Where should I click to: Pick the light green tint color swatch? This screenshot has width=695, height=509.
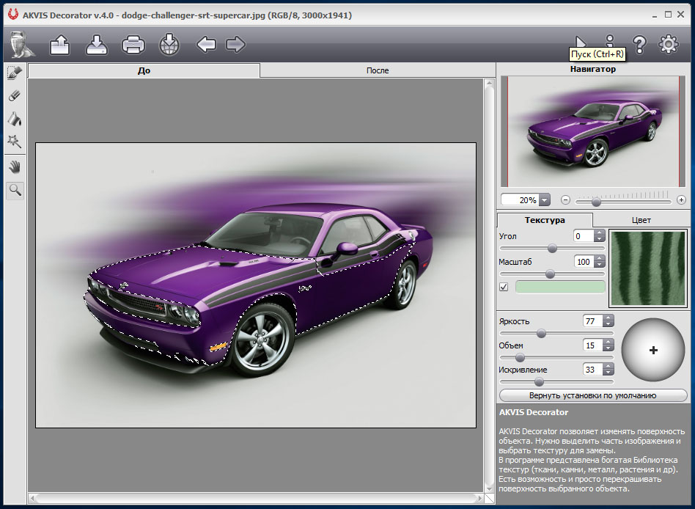560,287
